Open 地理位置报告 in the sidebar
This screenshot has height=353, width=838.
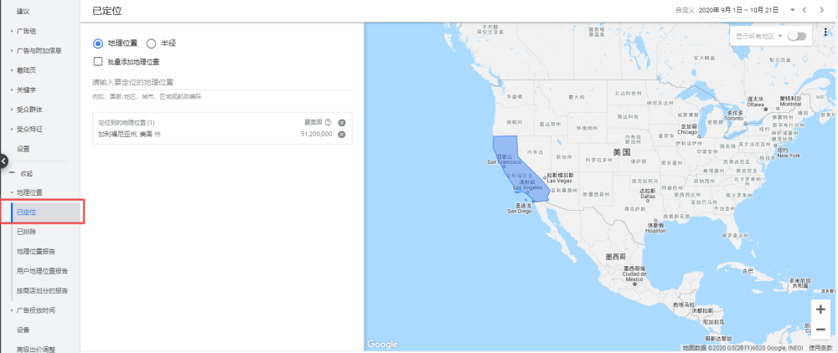38,251
